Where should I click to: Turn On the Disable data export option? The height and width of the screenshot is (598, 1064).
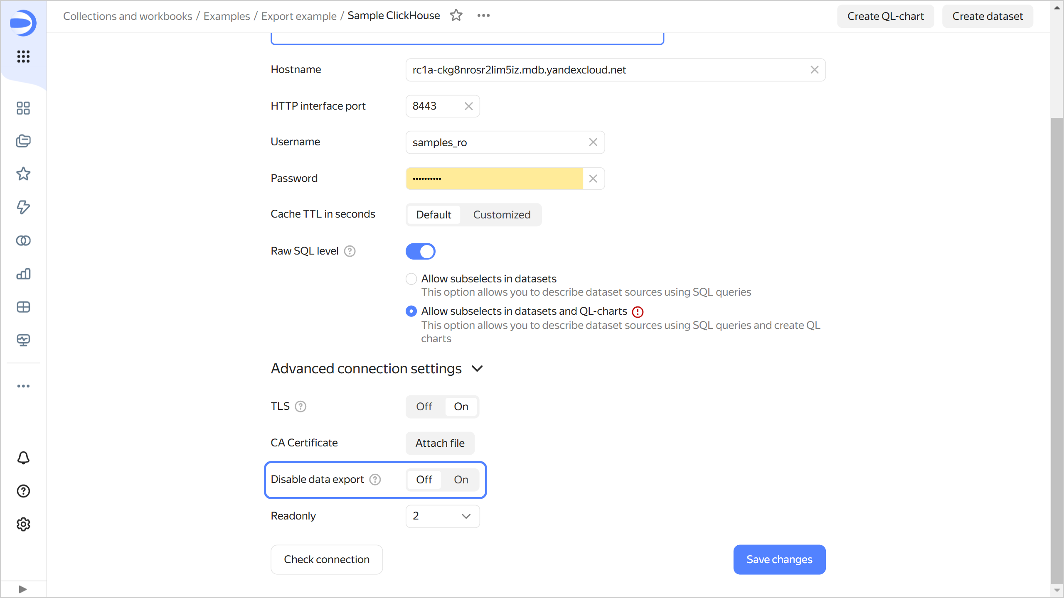point(461,480)
